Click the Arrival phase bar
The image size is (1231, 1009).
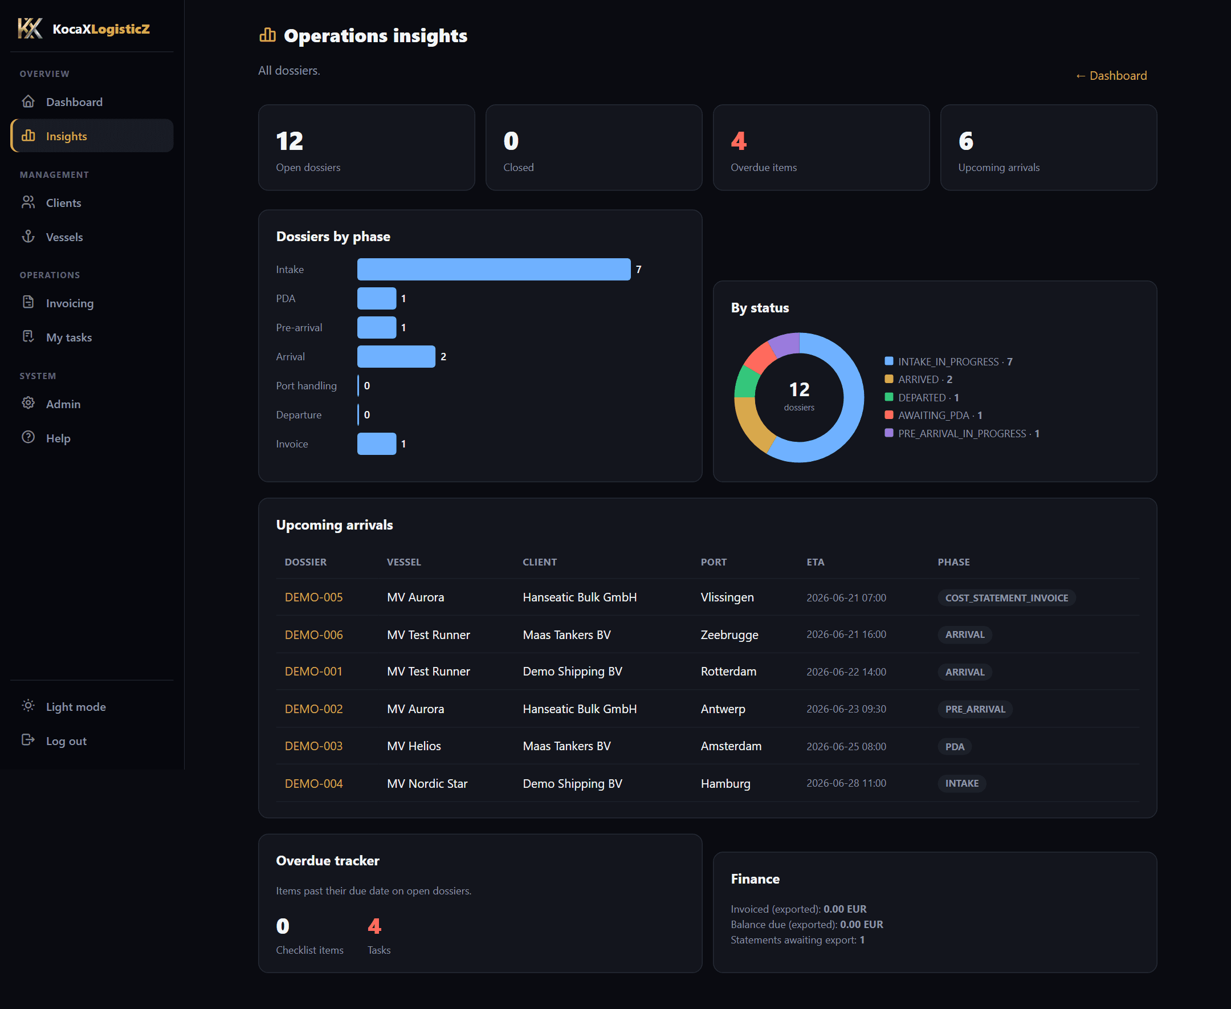(396, 356)
